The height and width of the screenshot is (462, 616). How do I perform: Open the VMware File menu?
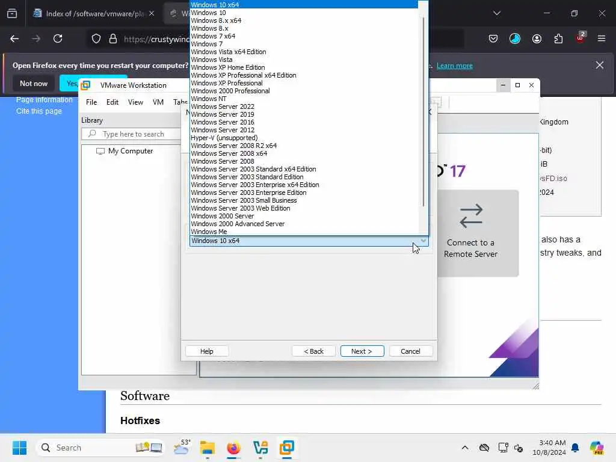click(x=91, y=102)
